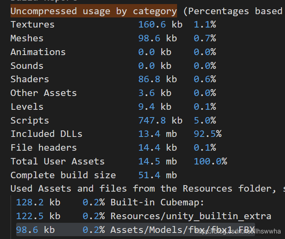Click the highlighted 'Uncompressed usage by category' text
Image resolution: width=285 pixels, height=239 pixels.
(x=94, y=11)
